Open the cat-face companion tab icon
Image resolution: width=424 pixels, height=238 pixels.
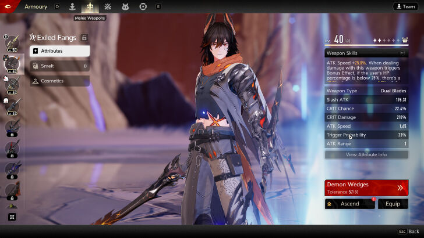[x=125, y=6]
